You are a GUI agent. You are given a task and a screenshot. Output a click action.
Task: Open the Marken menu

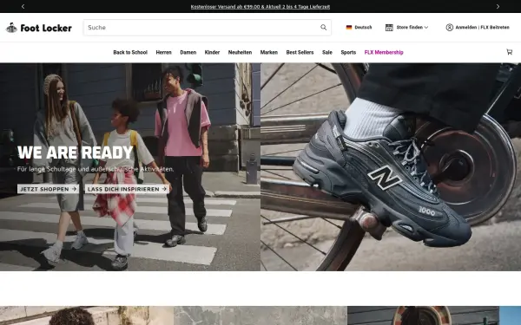269,52
